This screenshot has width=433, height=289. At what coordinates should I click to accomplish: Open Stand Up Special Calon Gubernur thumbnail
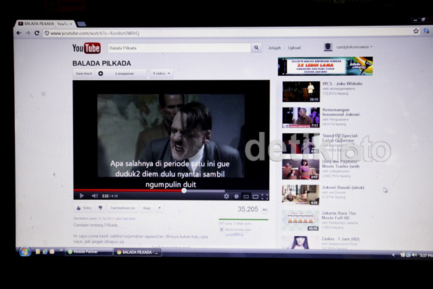pyautogui.click(x=301, y=143)
